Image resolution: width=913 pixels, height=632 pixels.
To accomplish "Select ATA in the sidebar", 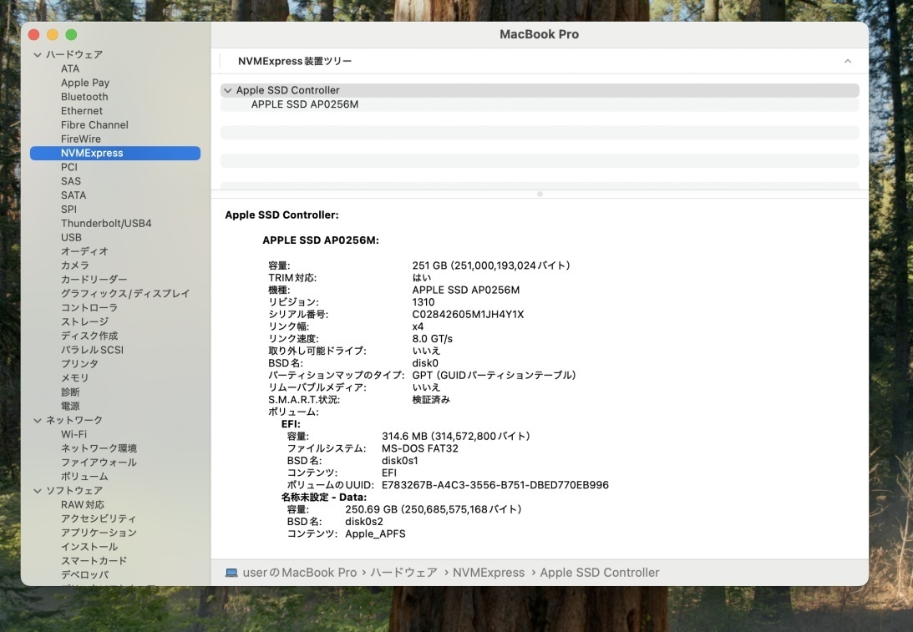I will click(x=70, y=68).
